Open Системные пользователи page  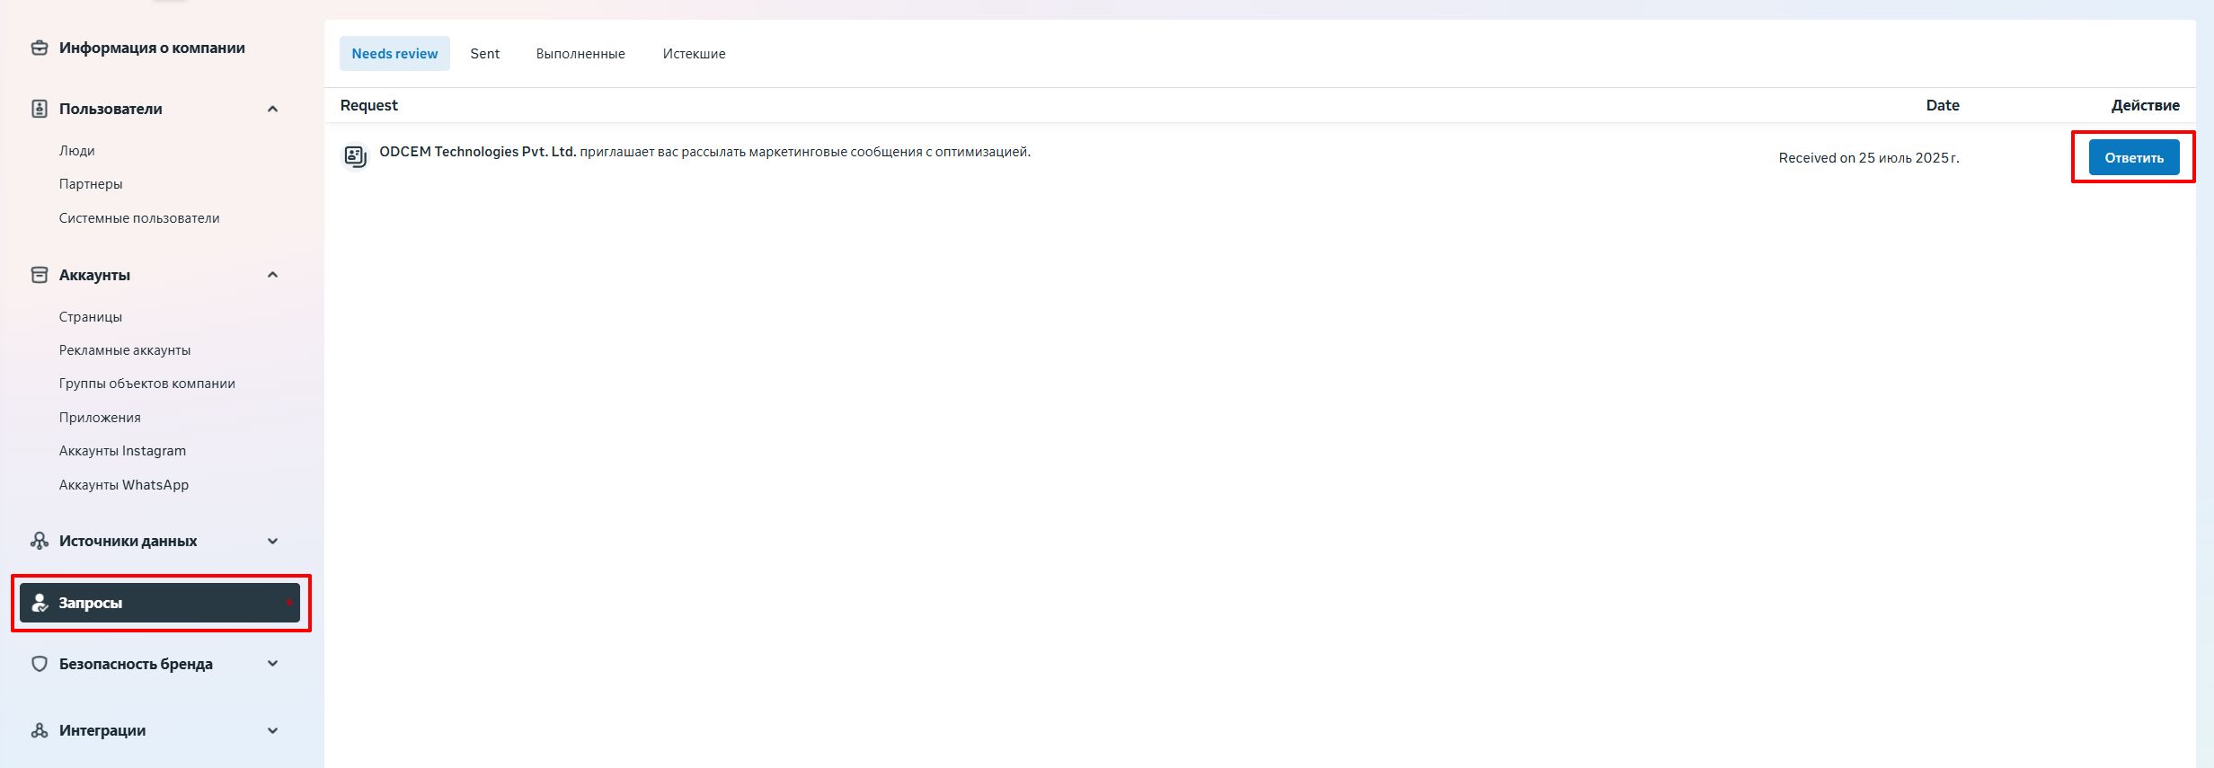pyautogui.click(x=139, y=218)
